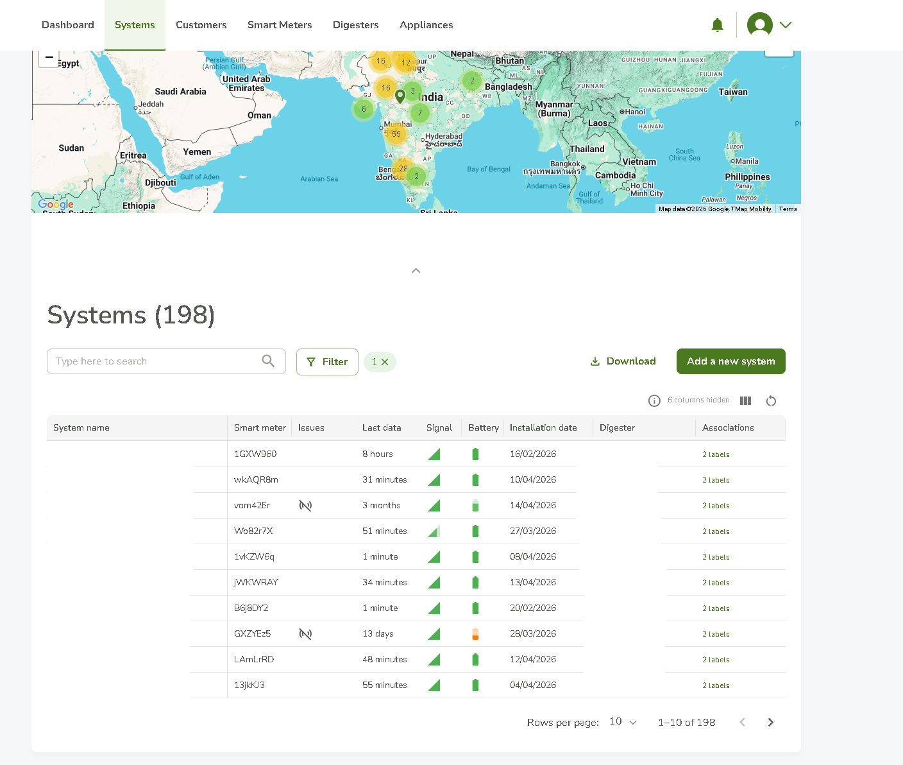Click the system search input field
The height and width of the screenshot is (765, 903).
[154, 361]
